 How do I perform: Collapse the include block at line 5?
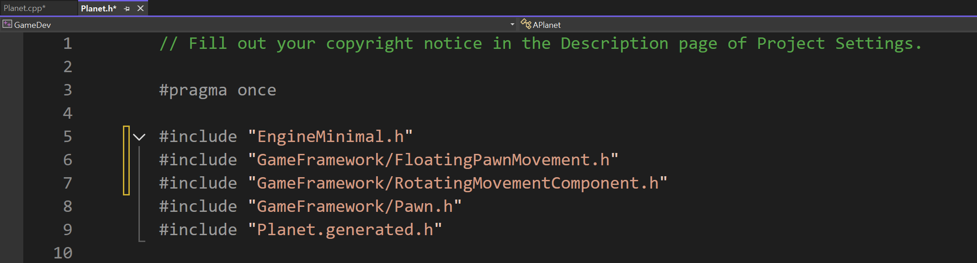pyautogui.click(x=139, y=137)
